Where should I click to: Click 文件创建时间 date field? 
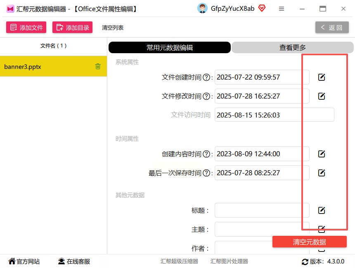pos(262,77)
